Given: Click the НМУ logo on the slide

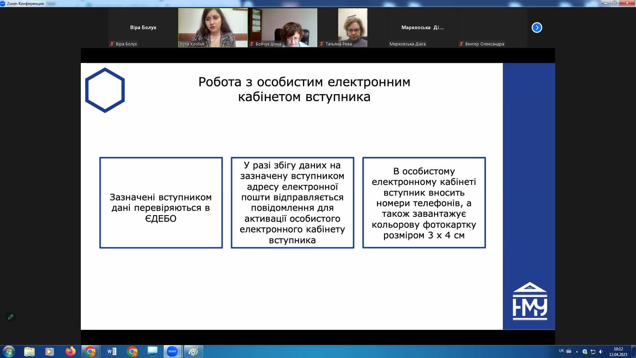Looking at the screenshot, I should pyautogui.click(x=530, y=301).
